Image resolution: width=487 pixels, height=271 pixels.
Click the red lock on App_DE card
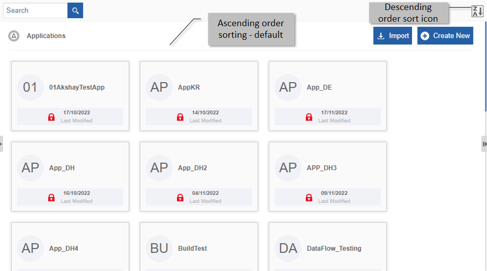309,117
